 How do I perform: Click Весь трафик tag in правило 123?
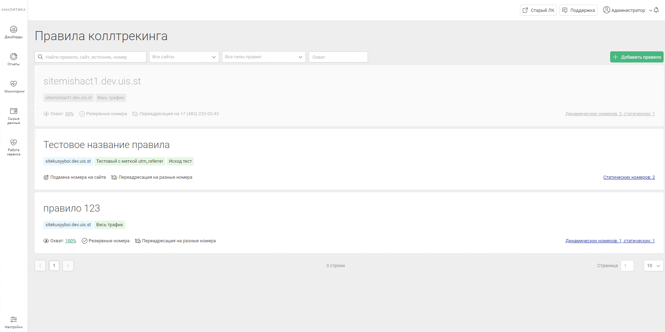[x=110, y=225]
